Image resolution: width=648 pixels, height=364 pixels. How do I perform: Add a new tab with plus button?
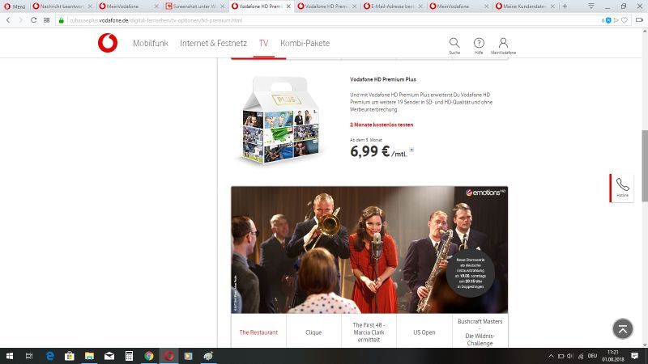pos(565,6)
